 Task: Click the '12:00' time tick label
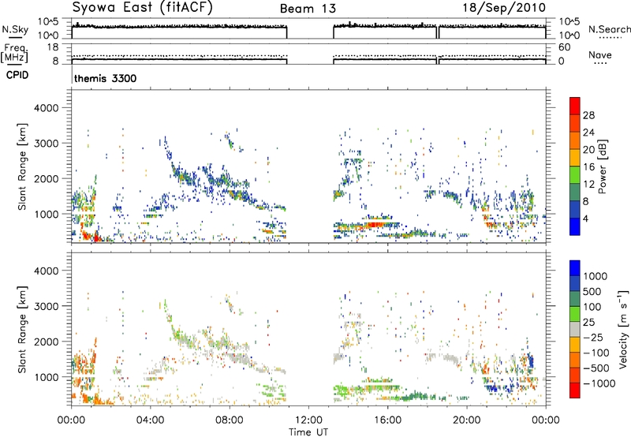coord(308,420)
